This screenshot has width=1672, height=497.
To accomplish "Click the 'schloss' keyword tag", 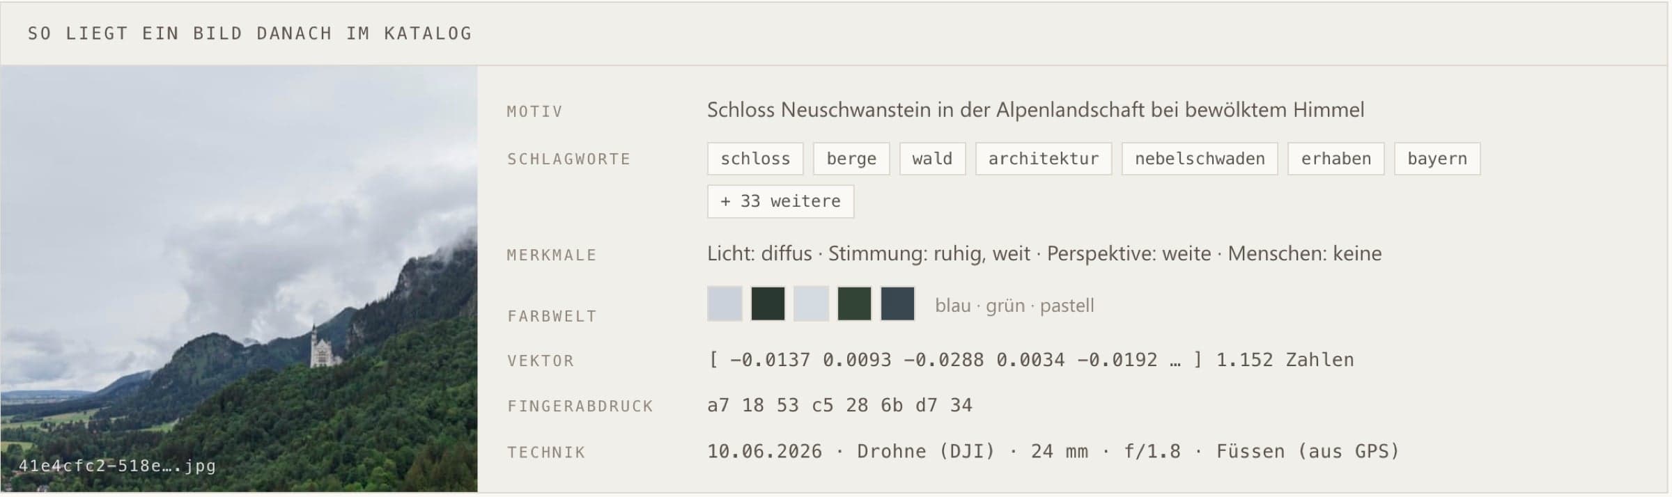I will tap(755, 159).
